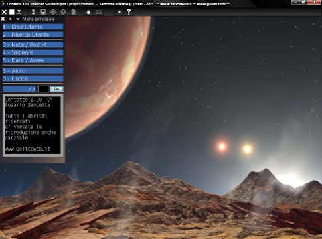Select menu item 1 - Crea Utente
This screenshot has height=239, width=322.
pyautogui.click(x=33, y=27)
